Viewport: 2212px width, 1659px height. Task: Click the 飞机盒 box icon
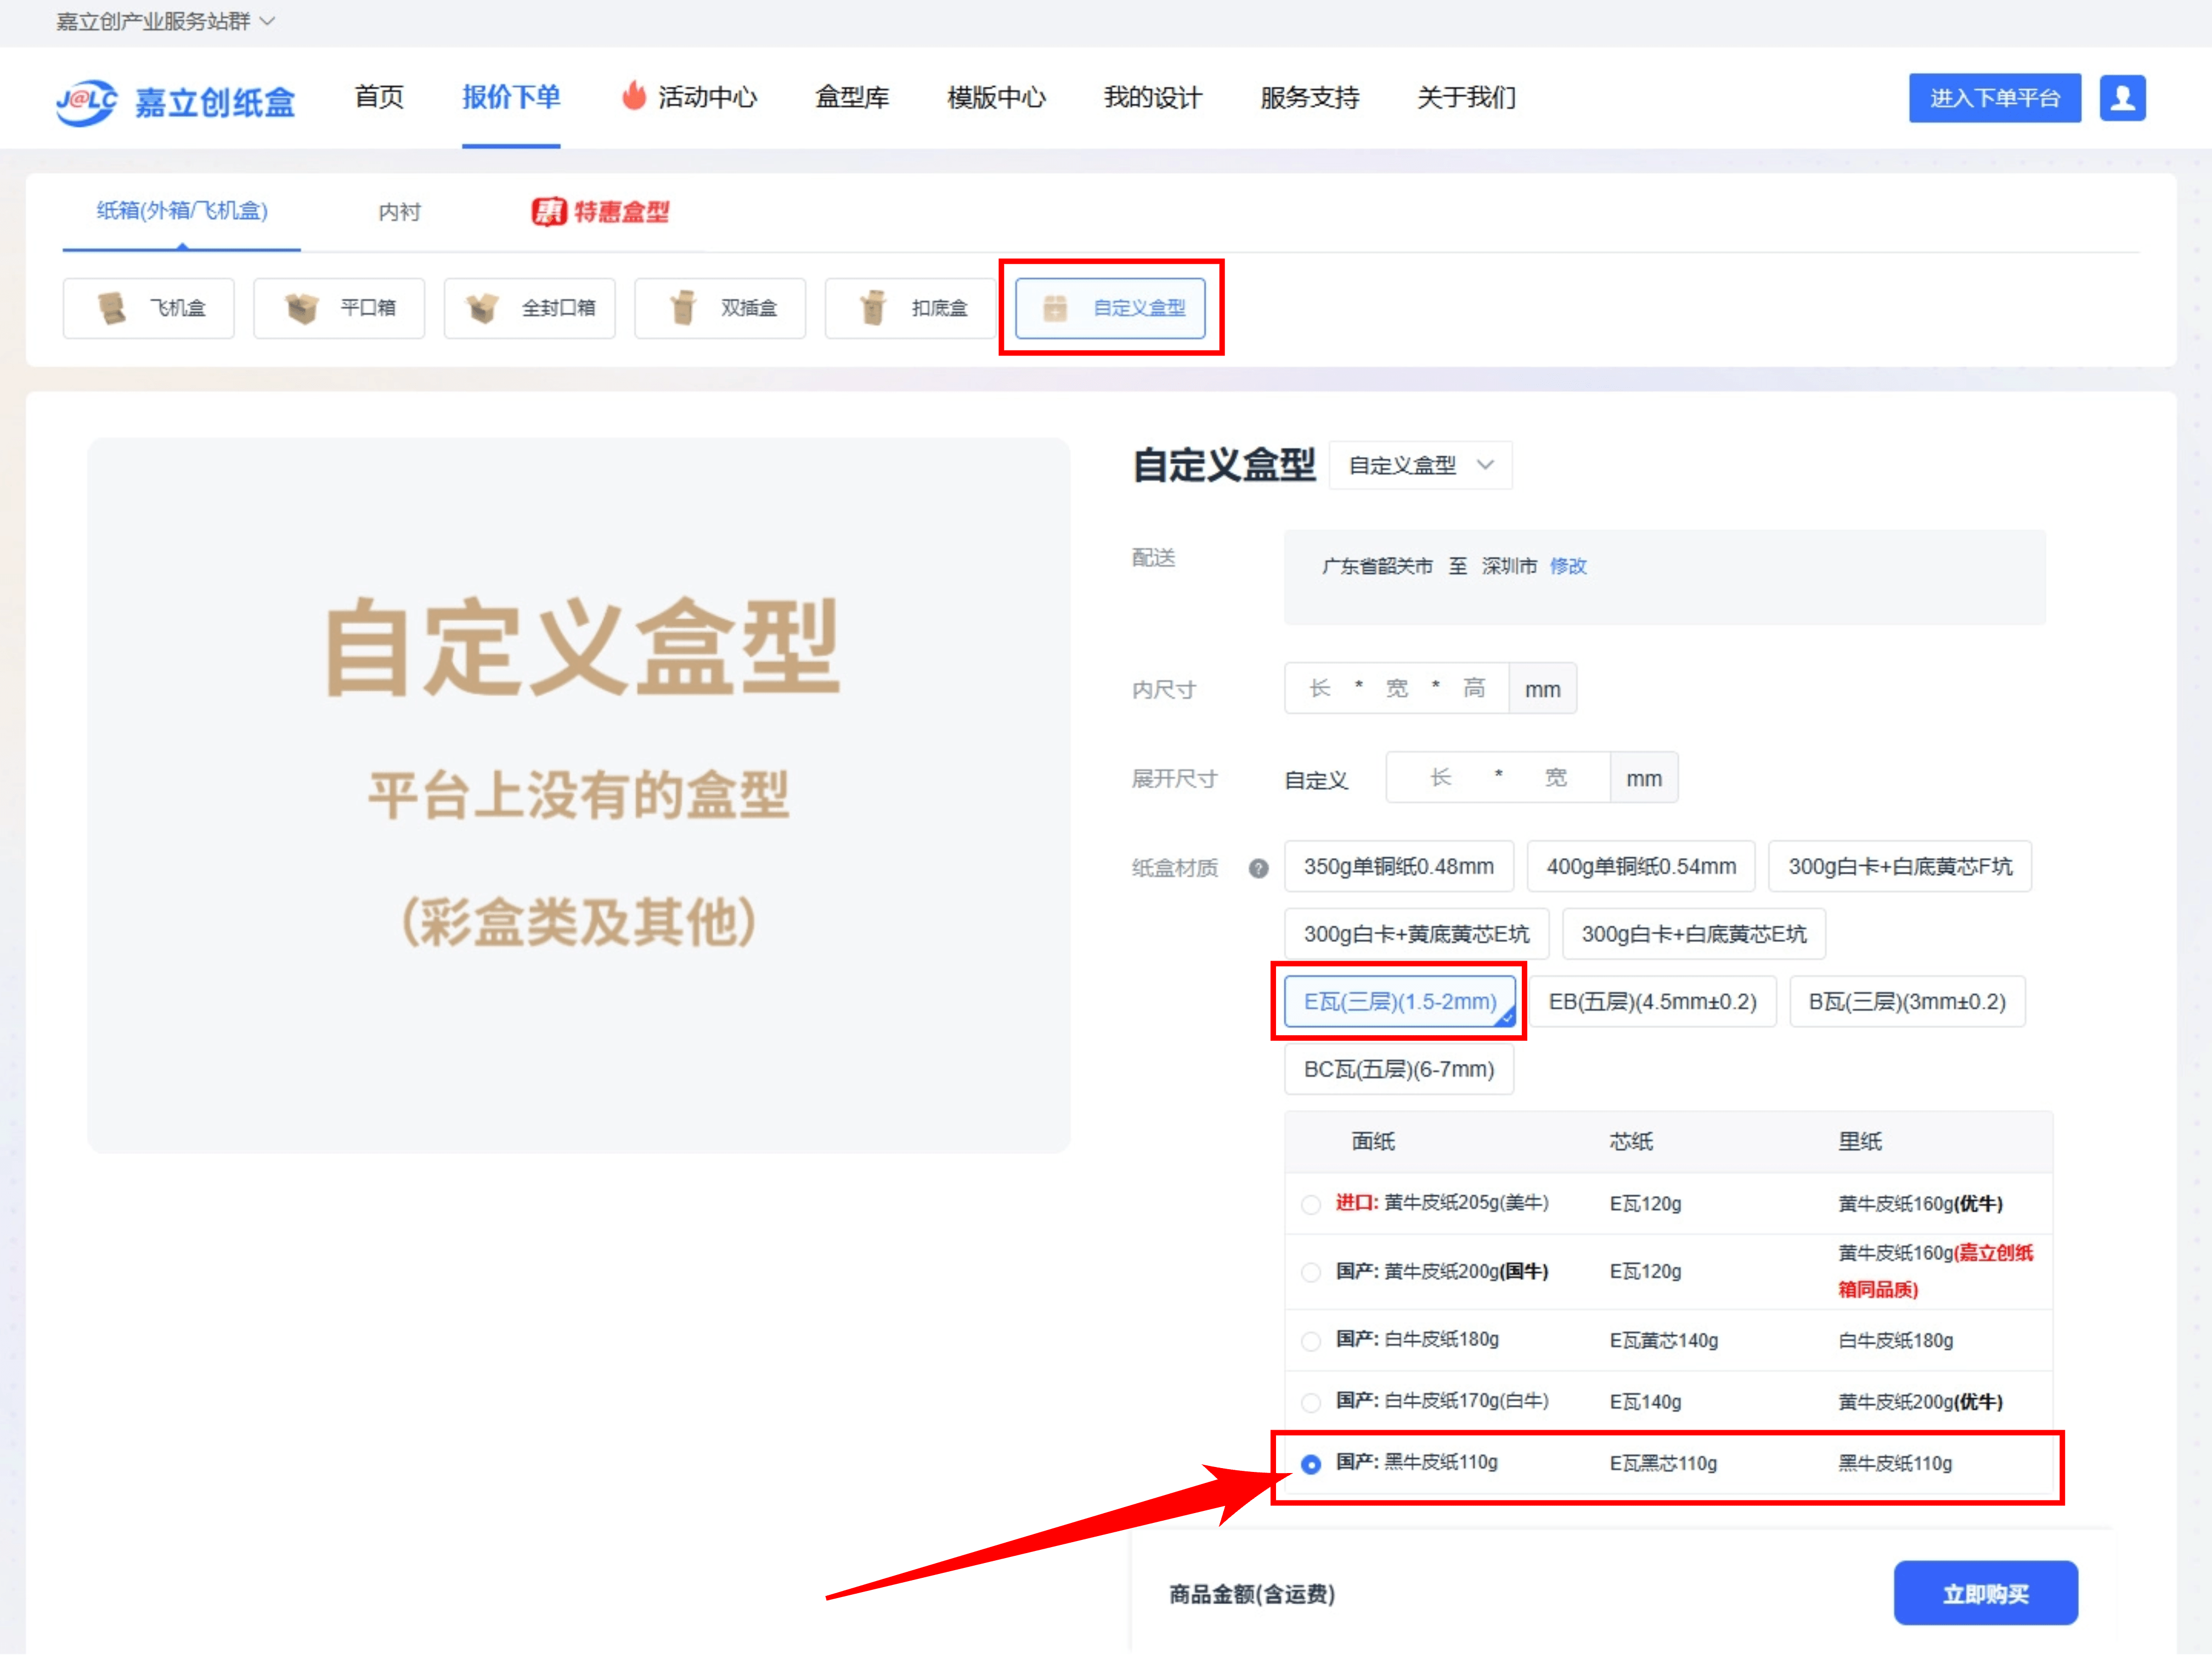click(112, 308)
